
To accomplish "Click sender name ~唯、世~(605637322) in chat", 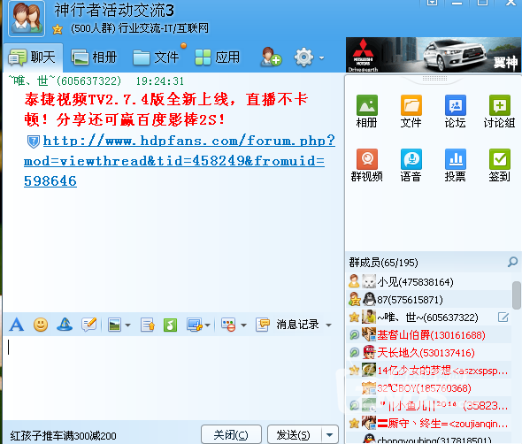I will click(x=65, y=80).
